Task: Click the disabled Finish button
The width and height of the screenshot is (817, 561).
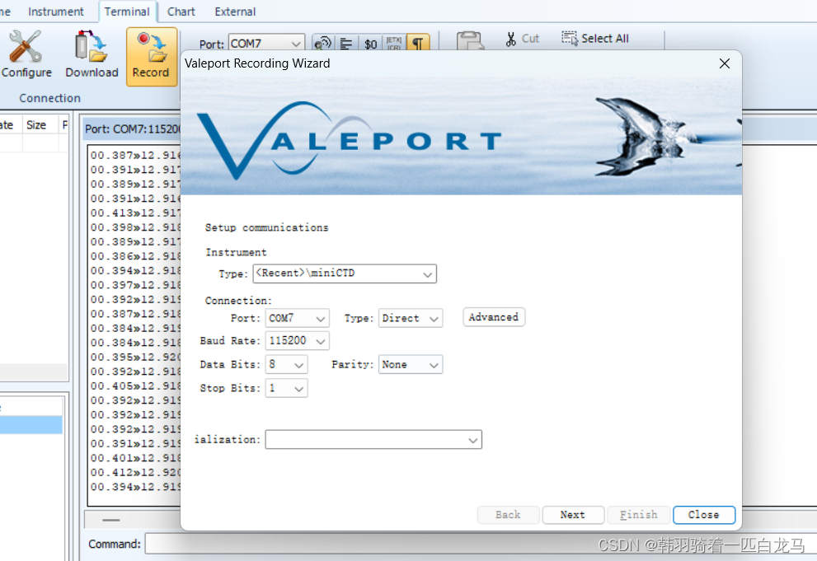Action: (639, 515)
